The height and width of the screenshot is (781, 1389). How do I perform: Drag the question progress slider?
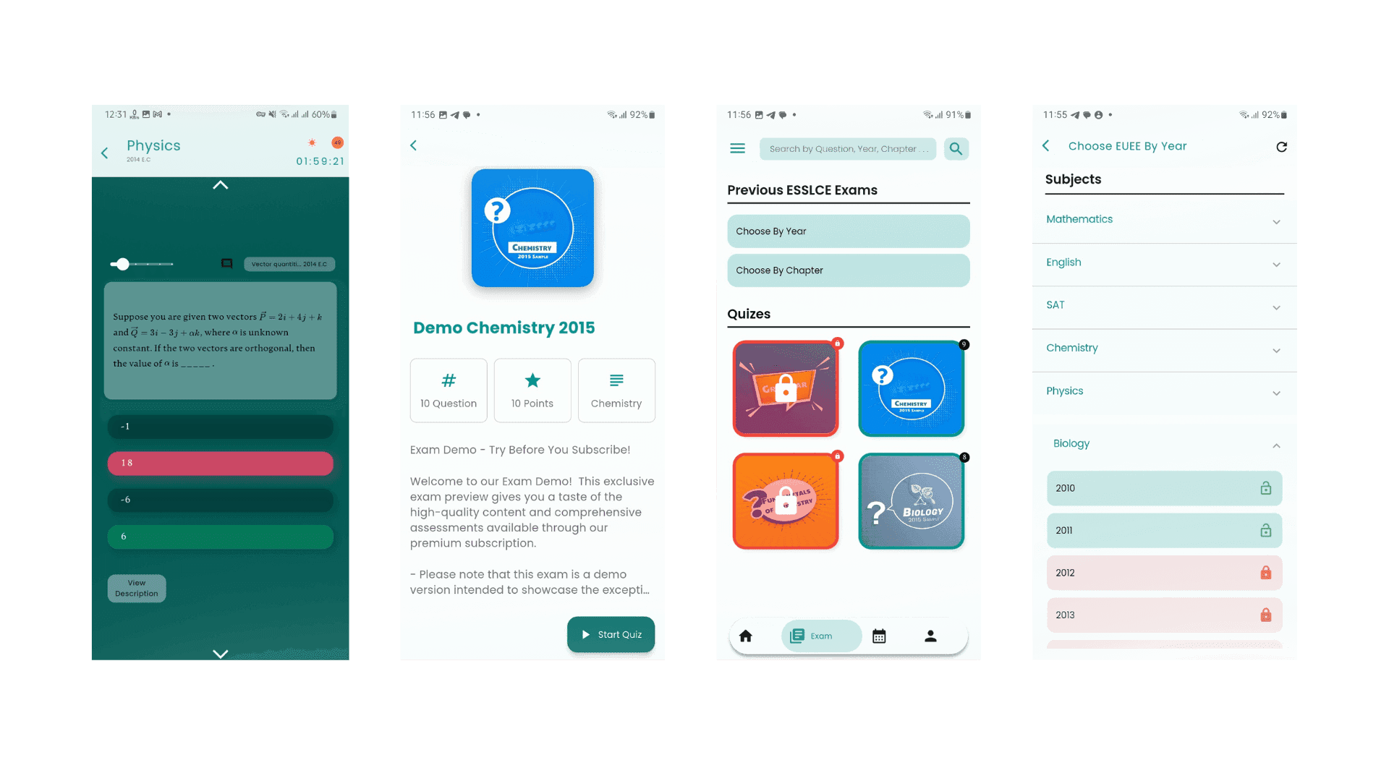[x=122, y=263]
